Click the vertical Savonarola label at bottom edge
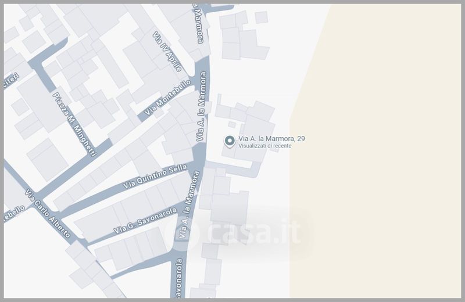The height and width of the screenshot is (302, 465). tap(179, 279)
